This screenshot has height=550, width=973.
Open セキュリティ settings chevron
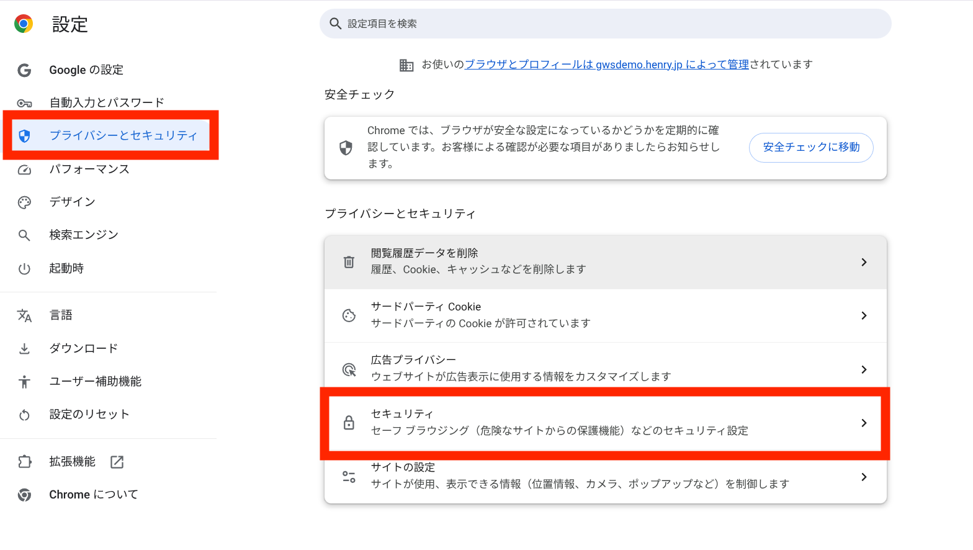tap(864, 423)
